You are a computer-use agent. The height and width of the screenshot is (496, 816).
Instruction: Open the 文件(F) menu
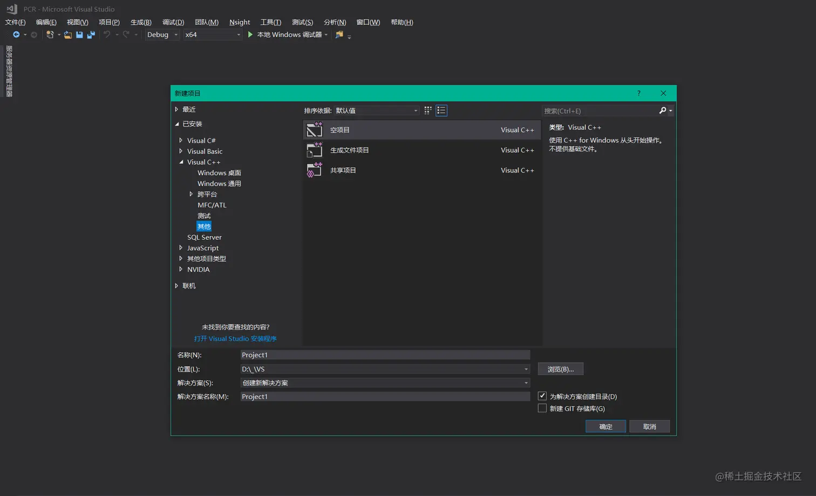(x=15, y=22)
